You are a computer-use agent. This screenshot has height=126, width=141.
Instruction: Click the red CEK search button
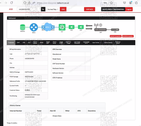[63, 9]
